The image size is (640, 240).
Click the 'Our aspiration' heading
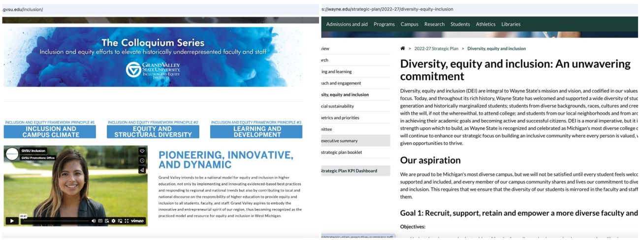430,160
